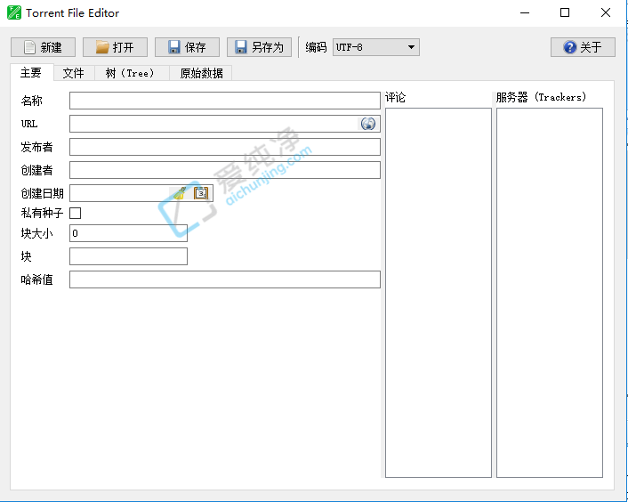Viewport: 628px width, 502px height.
Task: Click the globe icon in URL field
Action: click(x=368, y=124)
